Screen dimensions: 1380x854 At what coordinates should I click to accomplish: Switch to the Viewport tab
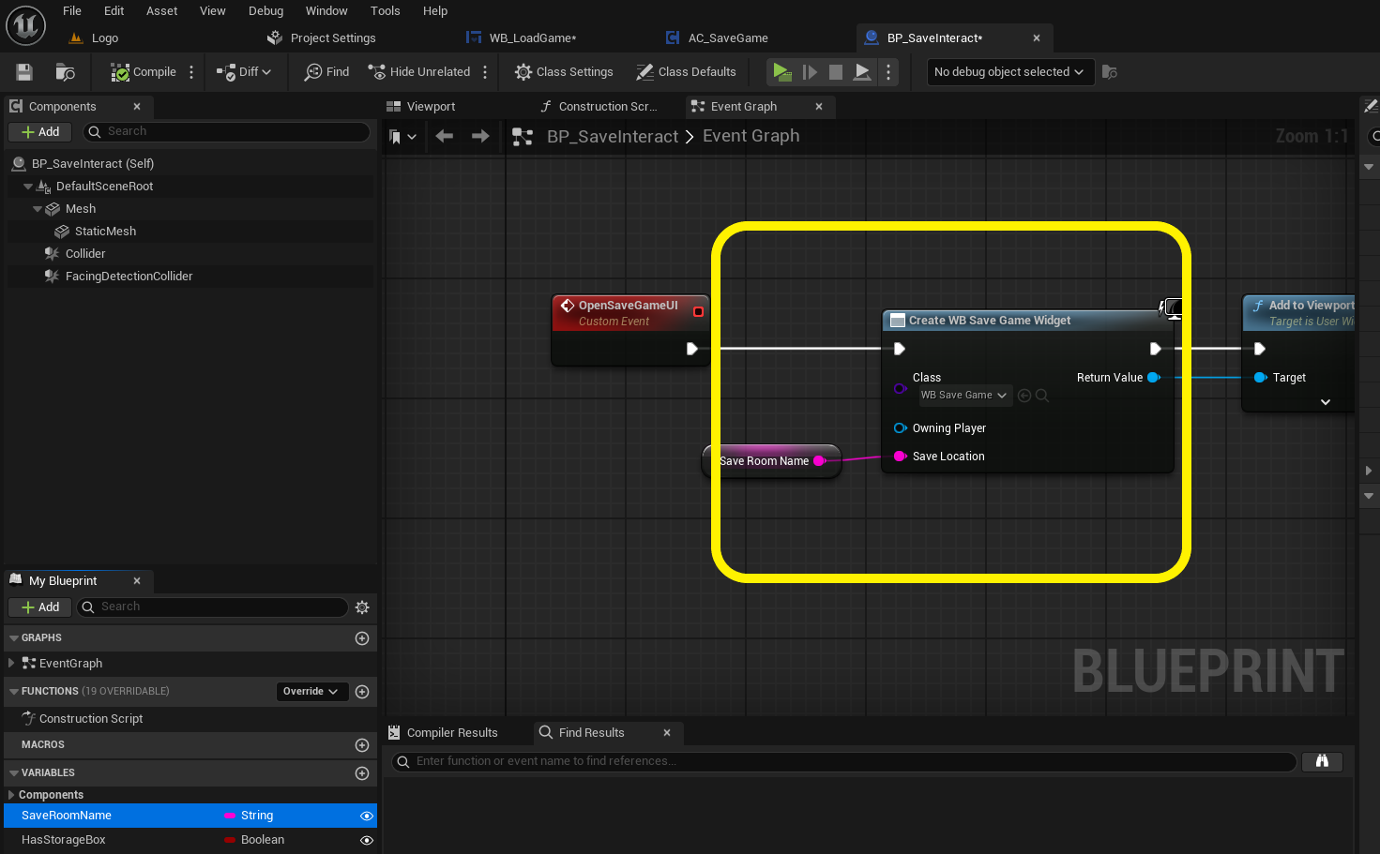click(x=431, y=107)
